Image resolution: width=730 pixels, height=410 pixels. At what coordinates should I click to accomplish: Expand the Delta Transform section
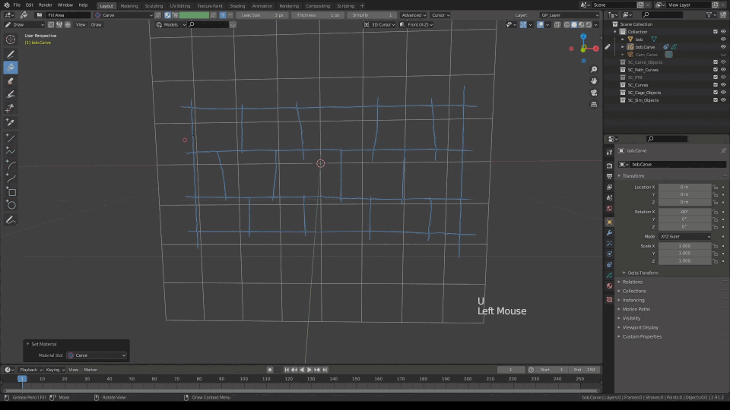[x=643, y=273]
